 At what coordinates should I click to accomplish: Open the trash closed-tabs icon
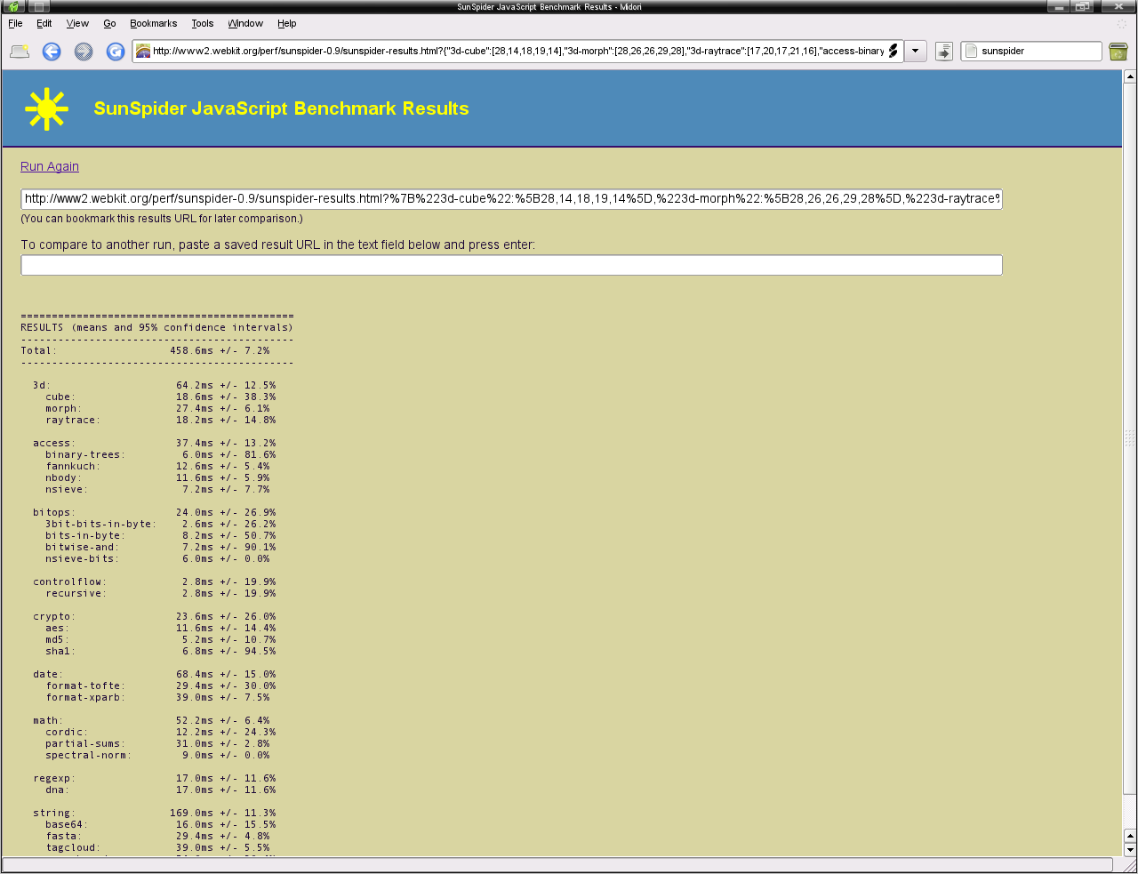click(x=1118, y=52)
